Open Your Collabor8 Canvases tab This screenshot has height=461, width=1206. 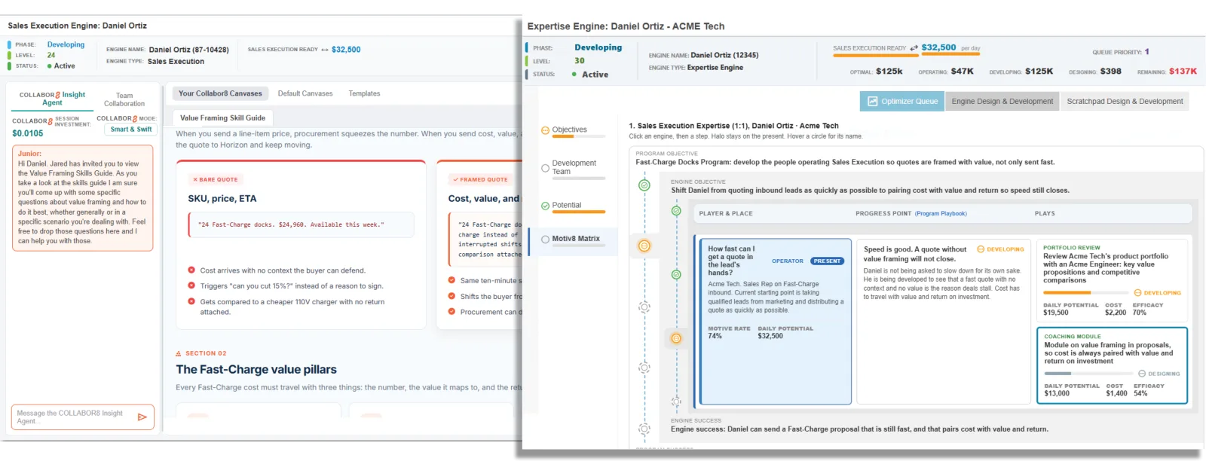[x=220, y=93]
